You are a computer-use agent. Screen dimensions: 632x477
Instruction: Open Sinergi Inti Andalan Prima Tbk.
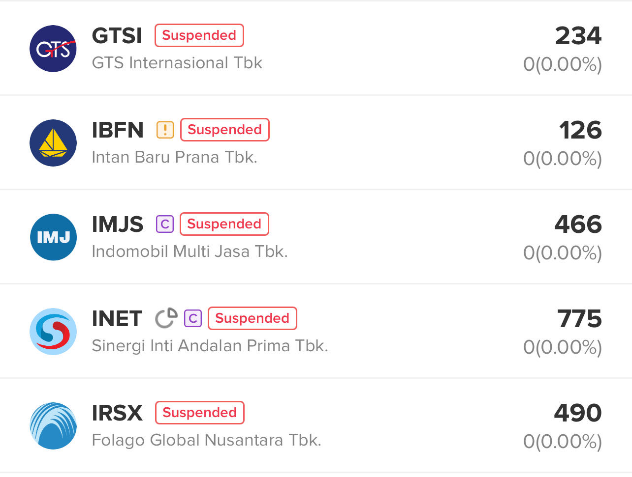click(210, 346)
